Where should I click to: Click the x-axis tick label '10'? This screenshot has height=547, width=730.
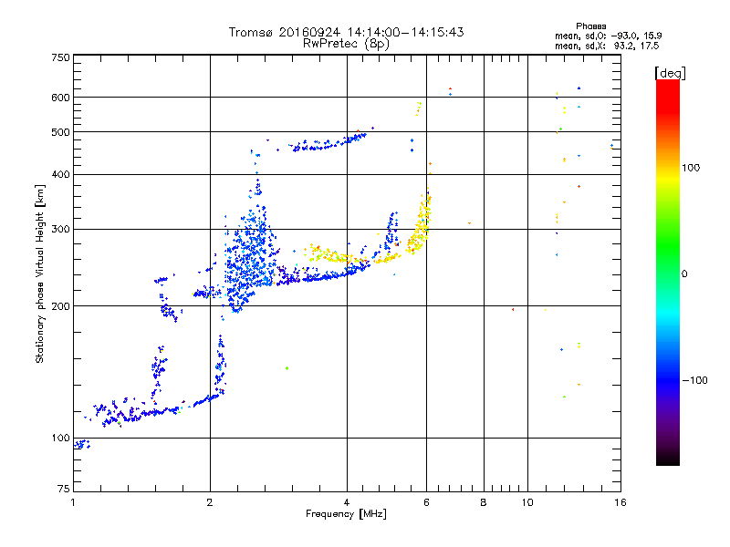(527, 502)
